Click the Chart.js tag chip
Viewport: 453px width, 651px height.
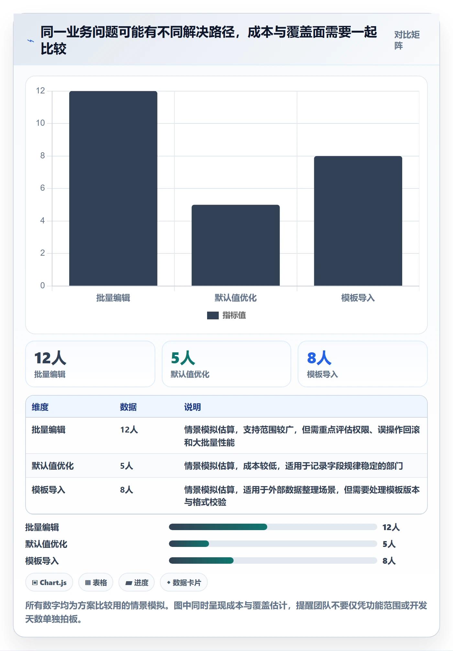[x=49, y=582]
